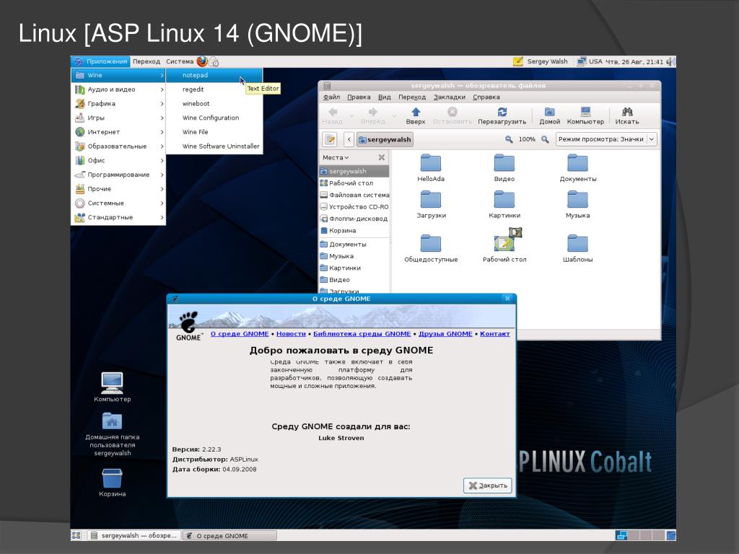Open Wine Software Uninstaller

tap(214, 146)
